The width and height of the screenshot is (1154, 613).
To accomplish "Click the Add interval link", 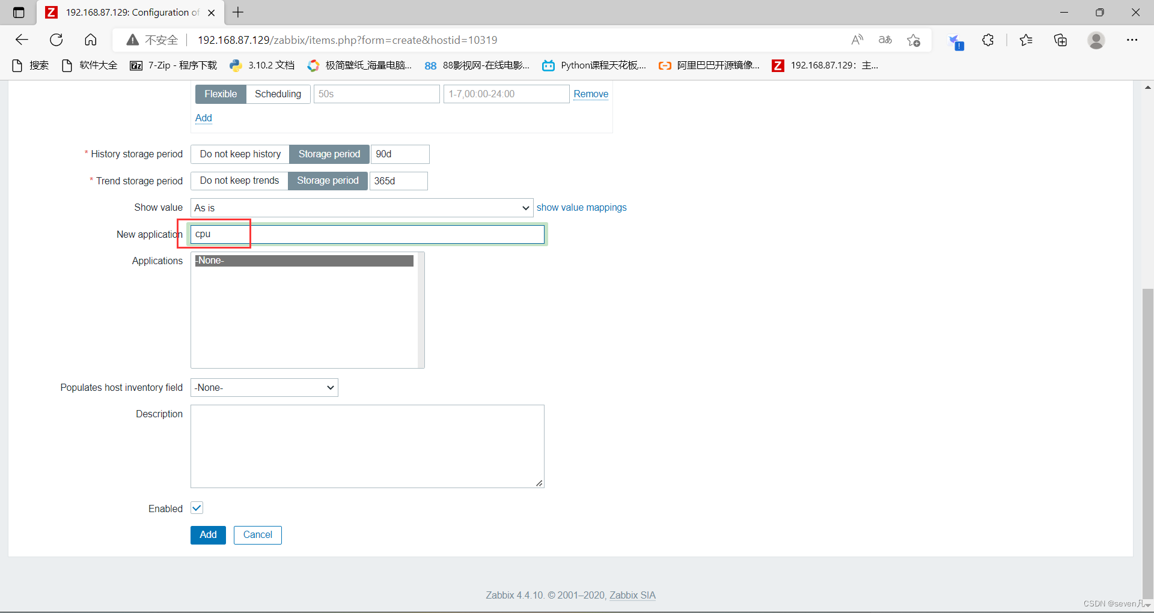I will pos(204,118).
